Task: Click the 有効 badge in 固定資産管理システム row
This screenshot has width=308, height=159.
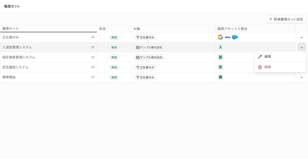Action: [x=114, y=57]
